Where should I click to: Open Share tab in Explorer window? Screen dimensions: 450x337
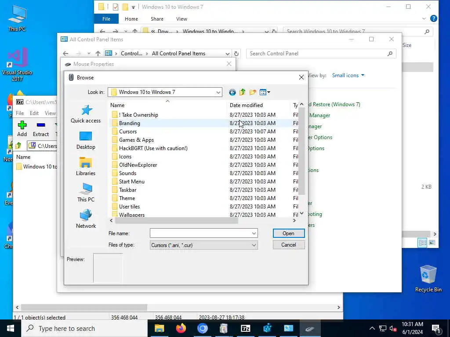click(157, 19)
